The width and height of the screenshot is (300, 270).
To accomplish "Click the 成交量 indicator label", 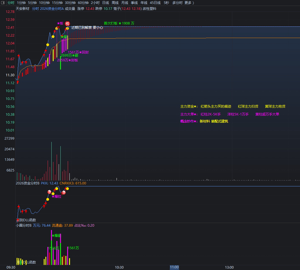I will point(70,8).
